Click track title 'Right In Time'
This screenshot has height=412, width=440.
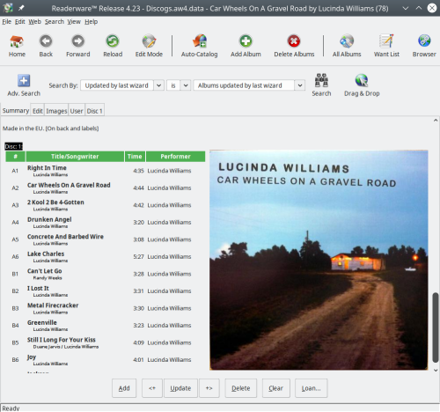[47, 168]
